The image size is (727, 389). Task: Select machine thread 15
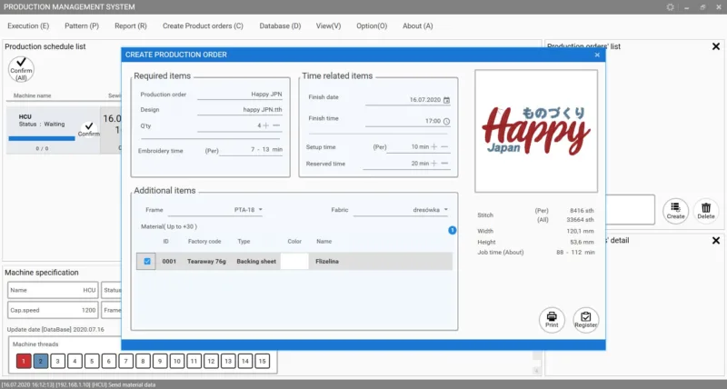(x=262, y=361)
